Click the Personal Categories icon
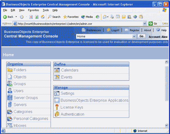 [10, 119]
